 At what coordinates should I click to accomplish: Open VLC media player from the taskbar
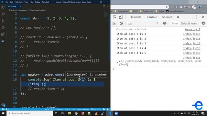coord(96,113)
